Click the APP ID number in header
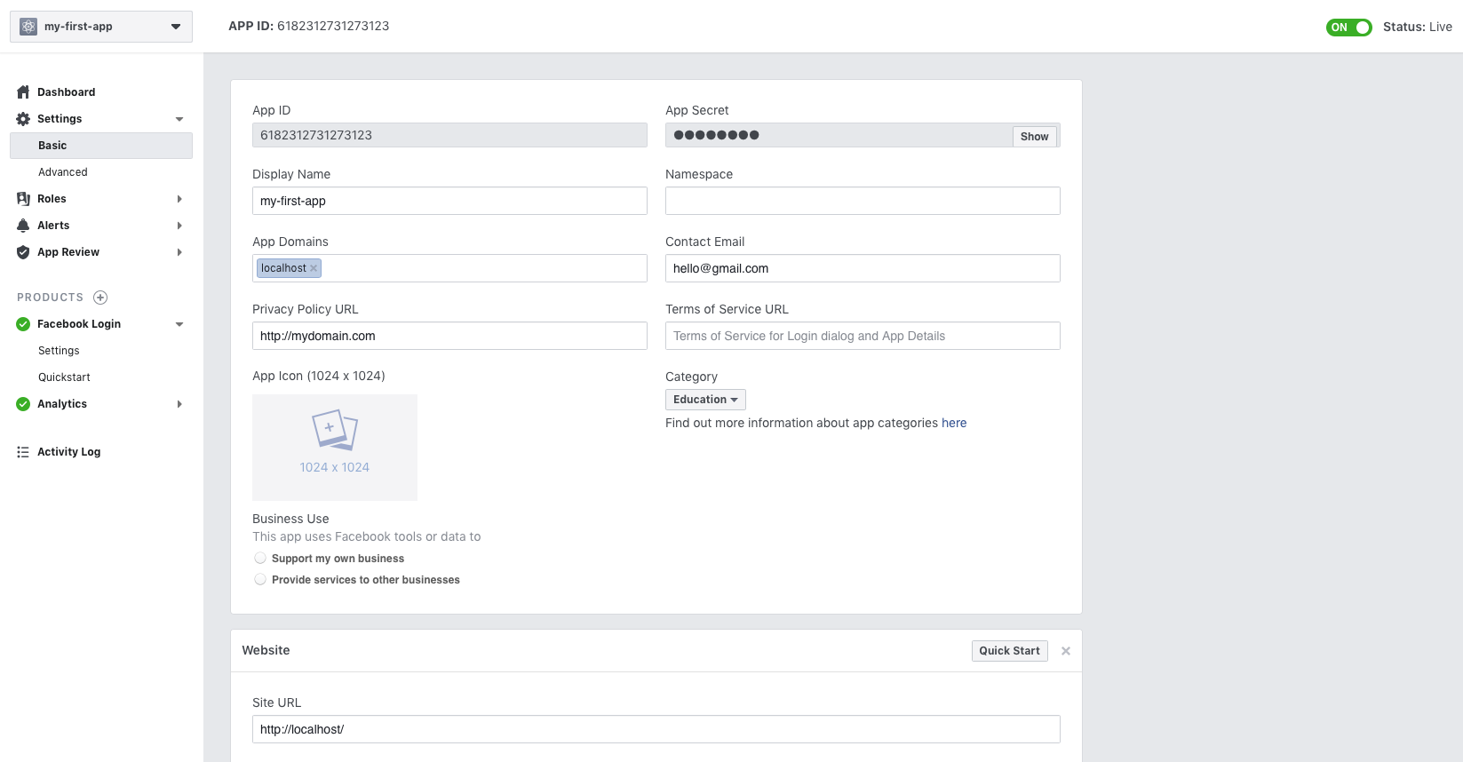The width and height of the screenshot is (1463, 762). click(x=333, y=26)
